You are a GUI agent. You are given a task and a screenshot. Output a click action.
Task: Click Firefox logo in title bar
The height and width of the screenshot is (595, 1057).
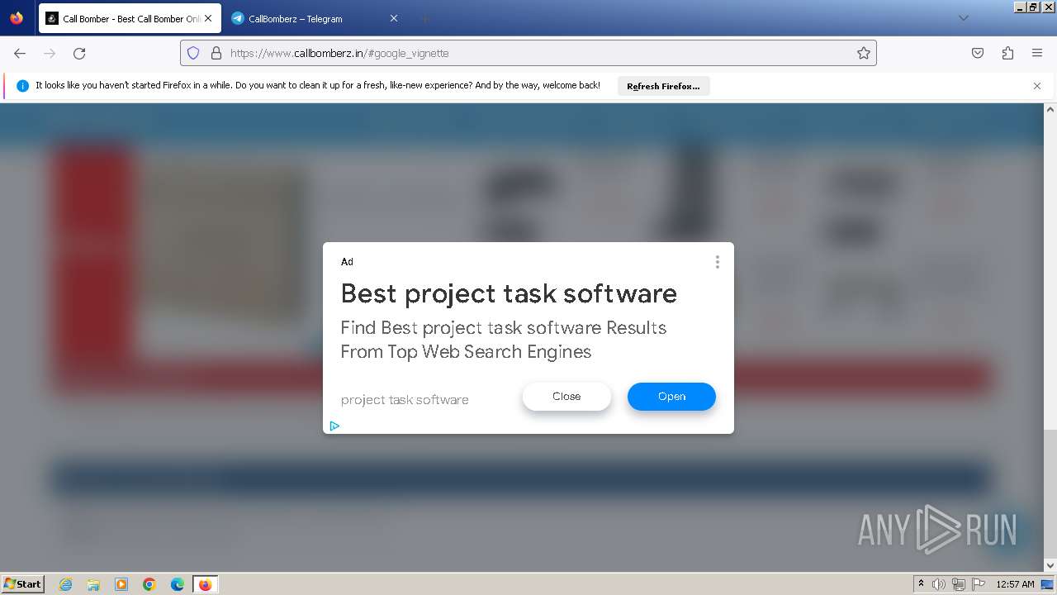pos(17,17)
